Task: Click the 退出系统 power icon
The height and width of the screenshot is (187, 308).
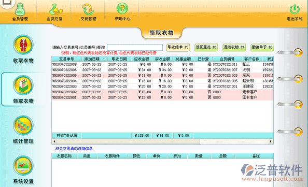Action: tap(295, 9)
